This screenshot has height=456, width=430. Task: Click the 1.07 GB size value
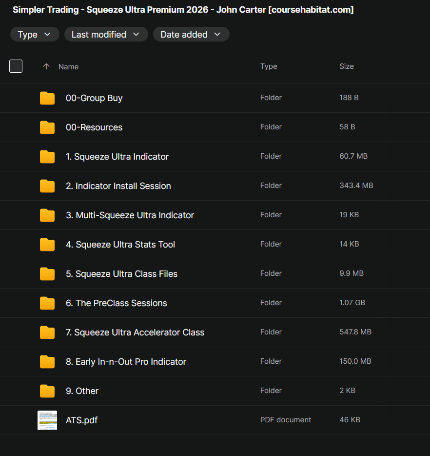click(x=352, y=302)
